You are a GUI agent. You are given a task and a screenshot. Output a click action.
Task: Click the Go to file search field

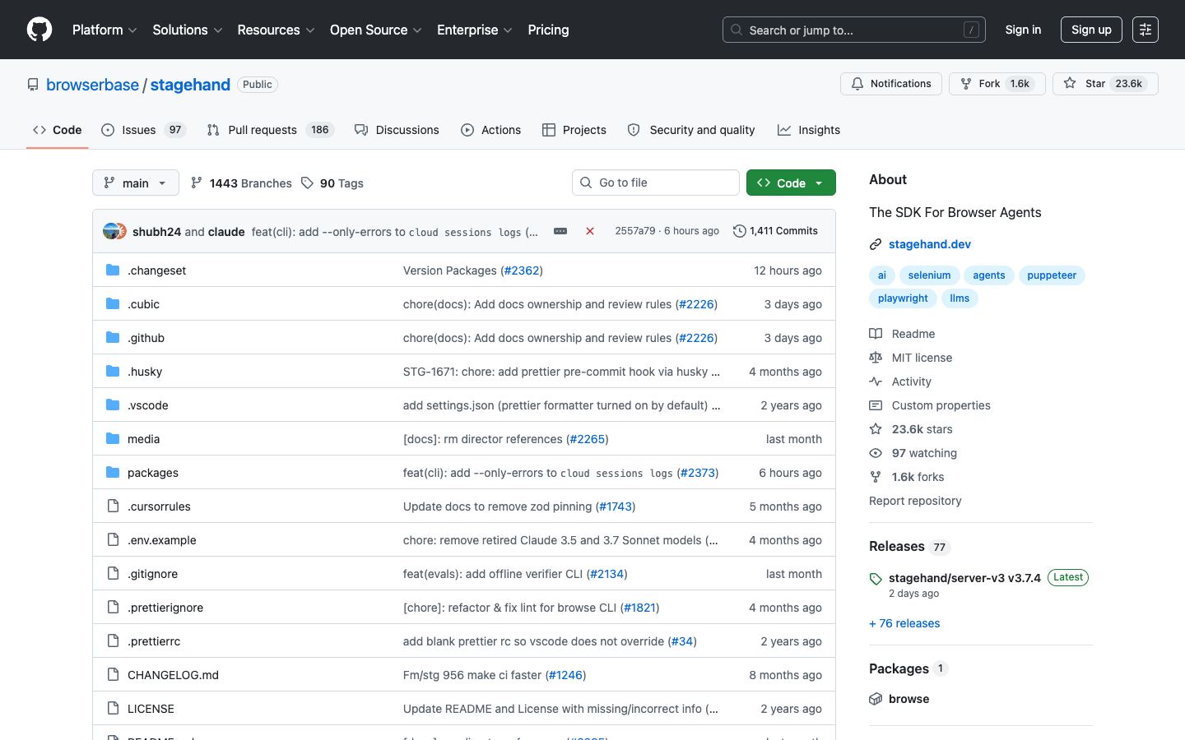pos(656,183)
